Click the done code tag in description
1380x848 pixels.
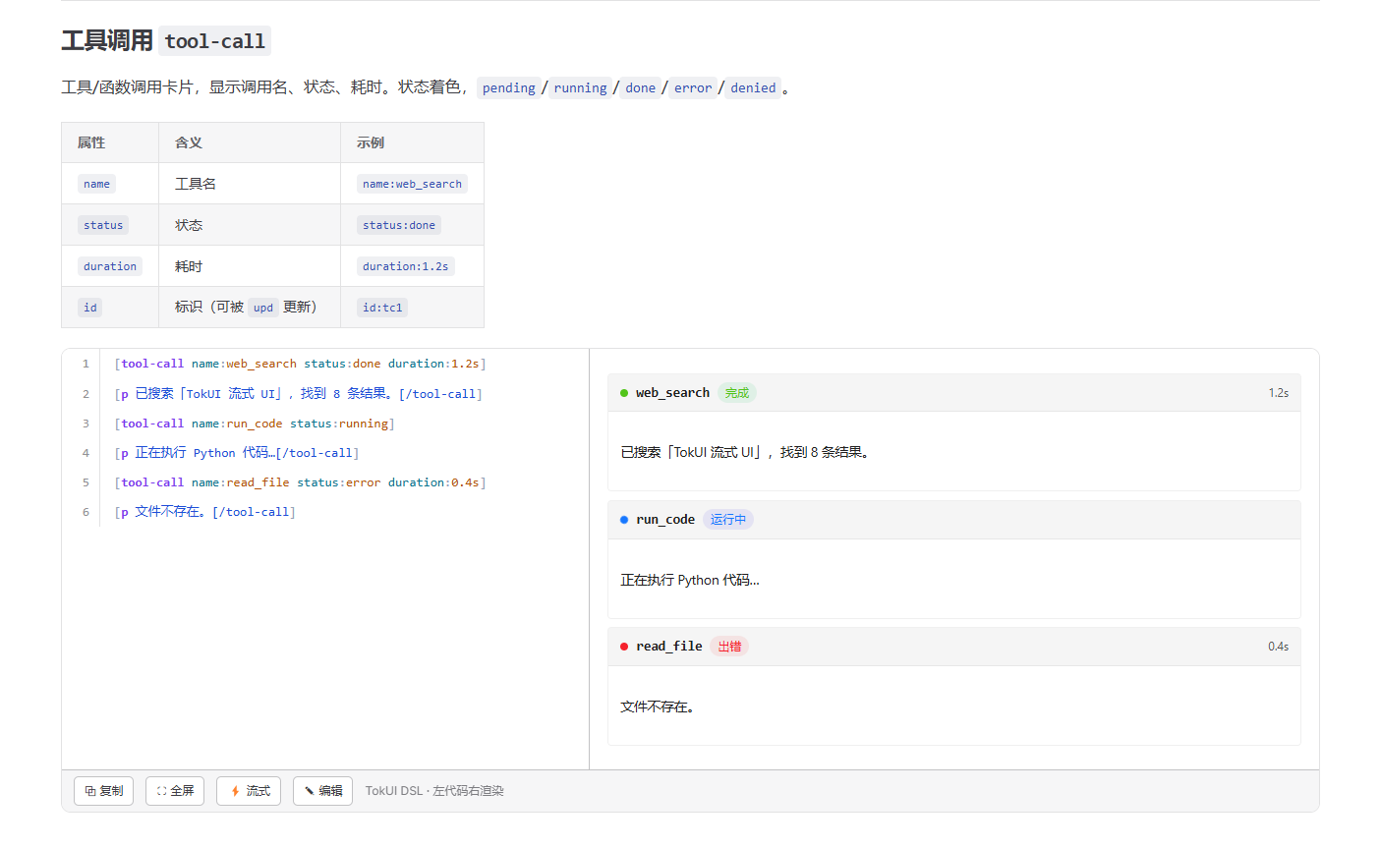(640, 87)
